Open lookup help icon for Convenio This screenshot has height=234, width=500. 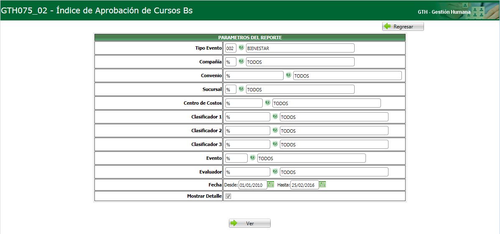click(x=288, y=75)
